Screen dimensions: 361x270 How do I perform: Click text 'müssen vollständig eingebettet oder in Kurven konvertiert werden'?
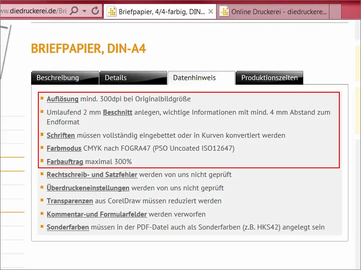point(181,135)
